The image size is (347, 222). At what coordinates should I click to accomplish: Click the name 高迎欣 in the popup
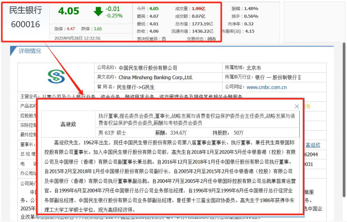(68, 124)
